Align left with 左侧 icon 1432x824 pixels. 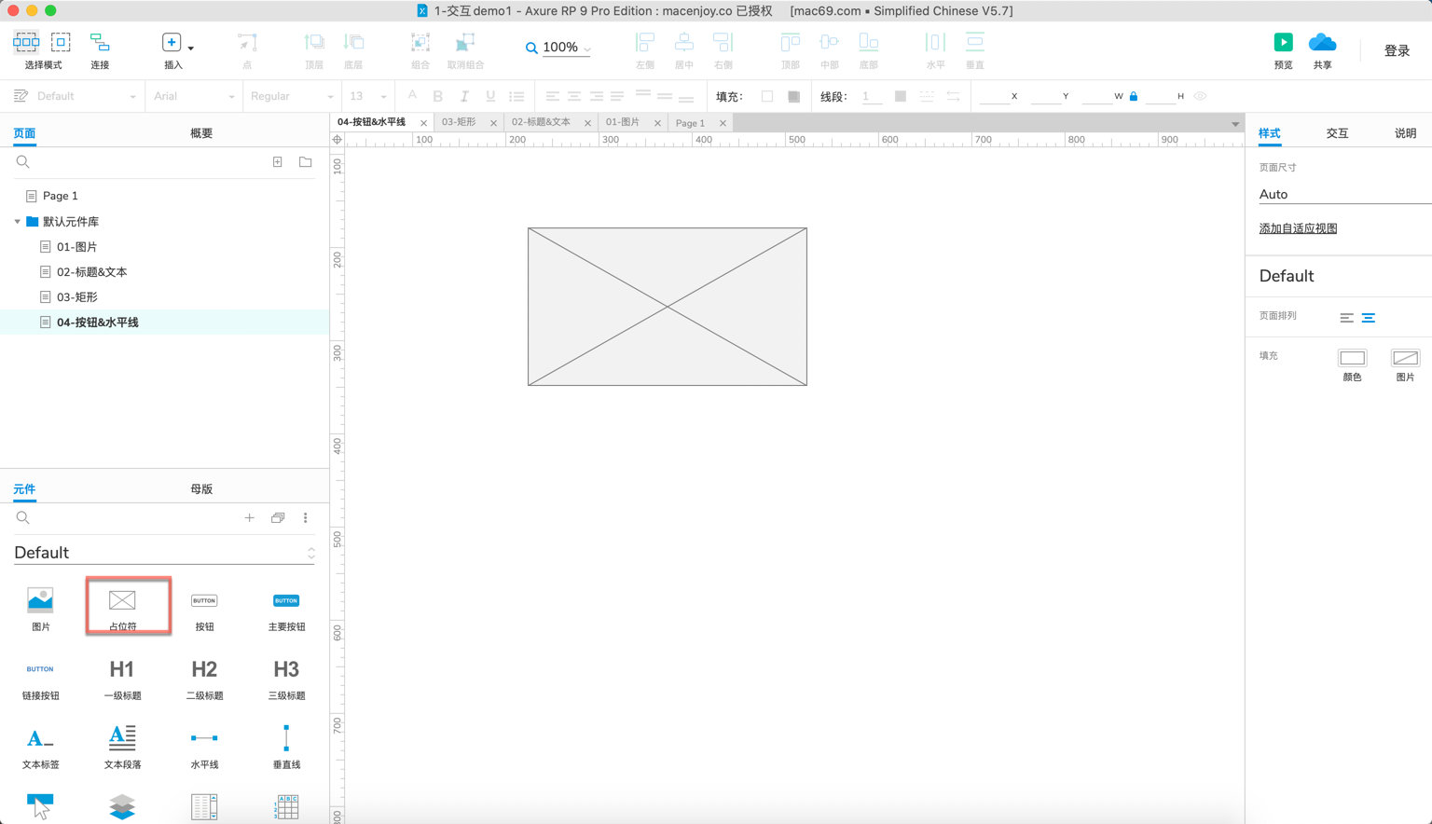pos(645,42)
